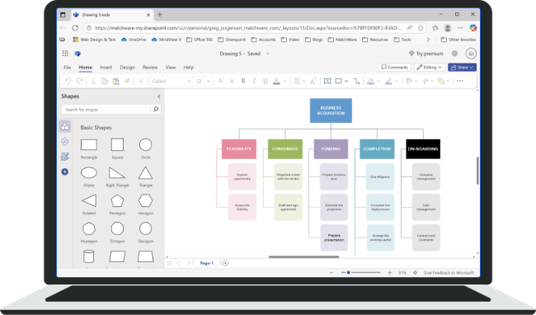
Task: Cut selection with scissors icon
Action: (92, 81)
